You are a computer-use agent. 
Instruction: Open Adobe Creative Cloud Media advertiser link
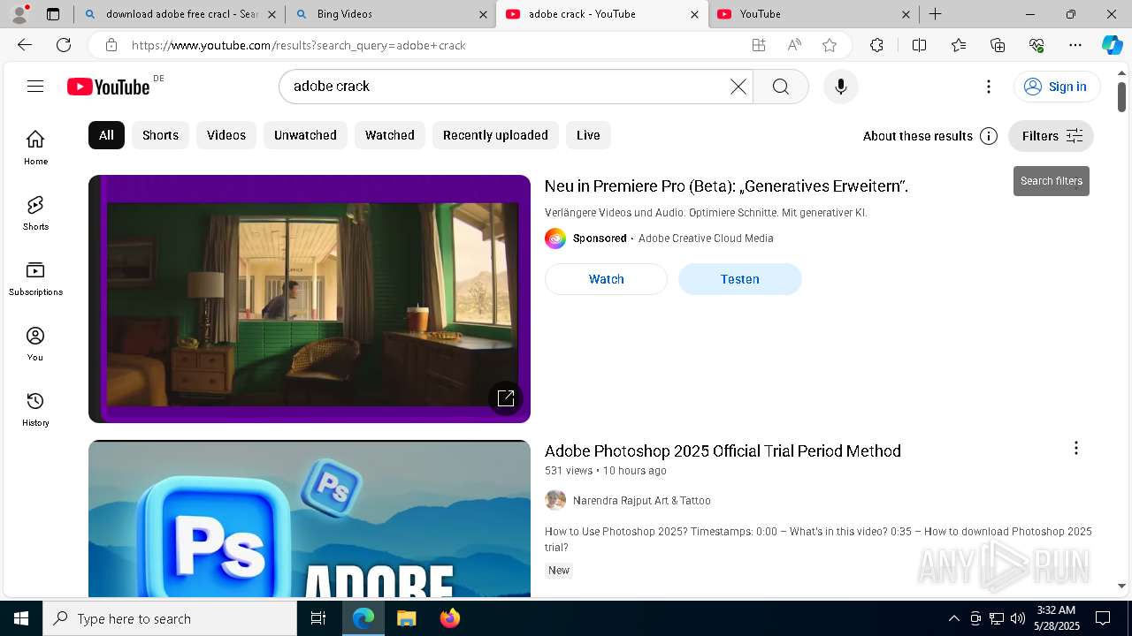click(x=706, y=238)
